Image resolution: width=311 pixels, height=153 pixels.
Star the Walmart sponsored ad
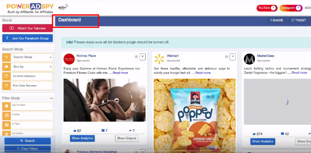227,57
